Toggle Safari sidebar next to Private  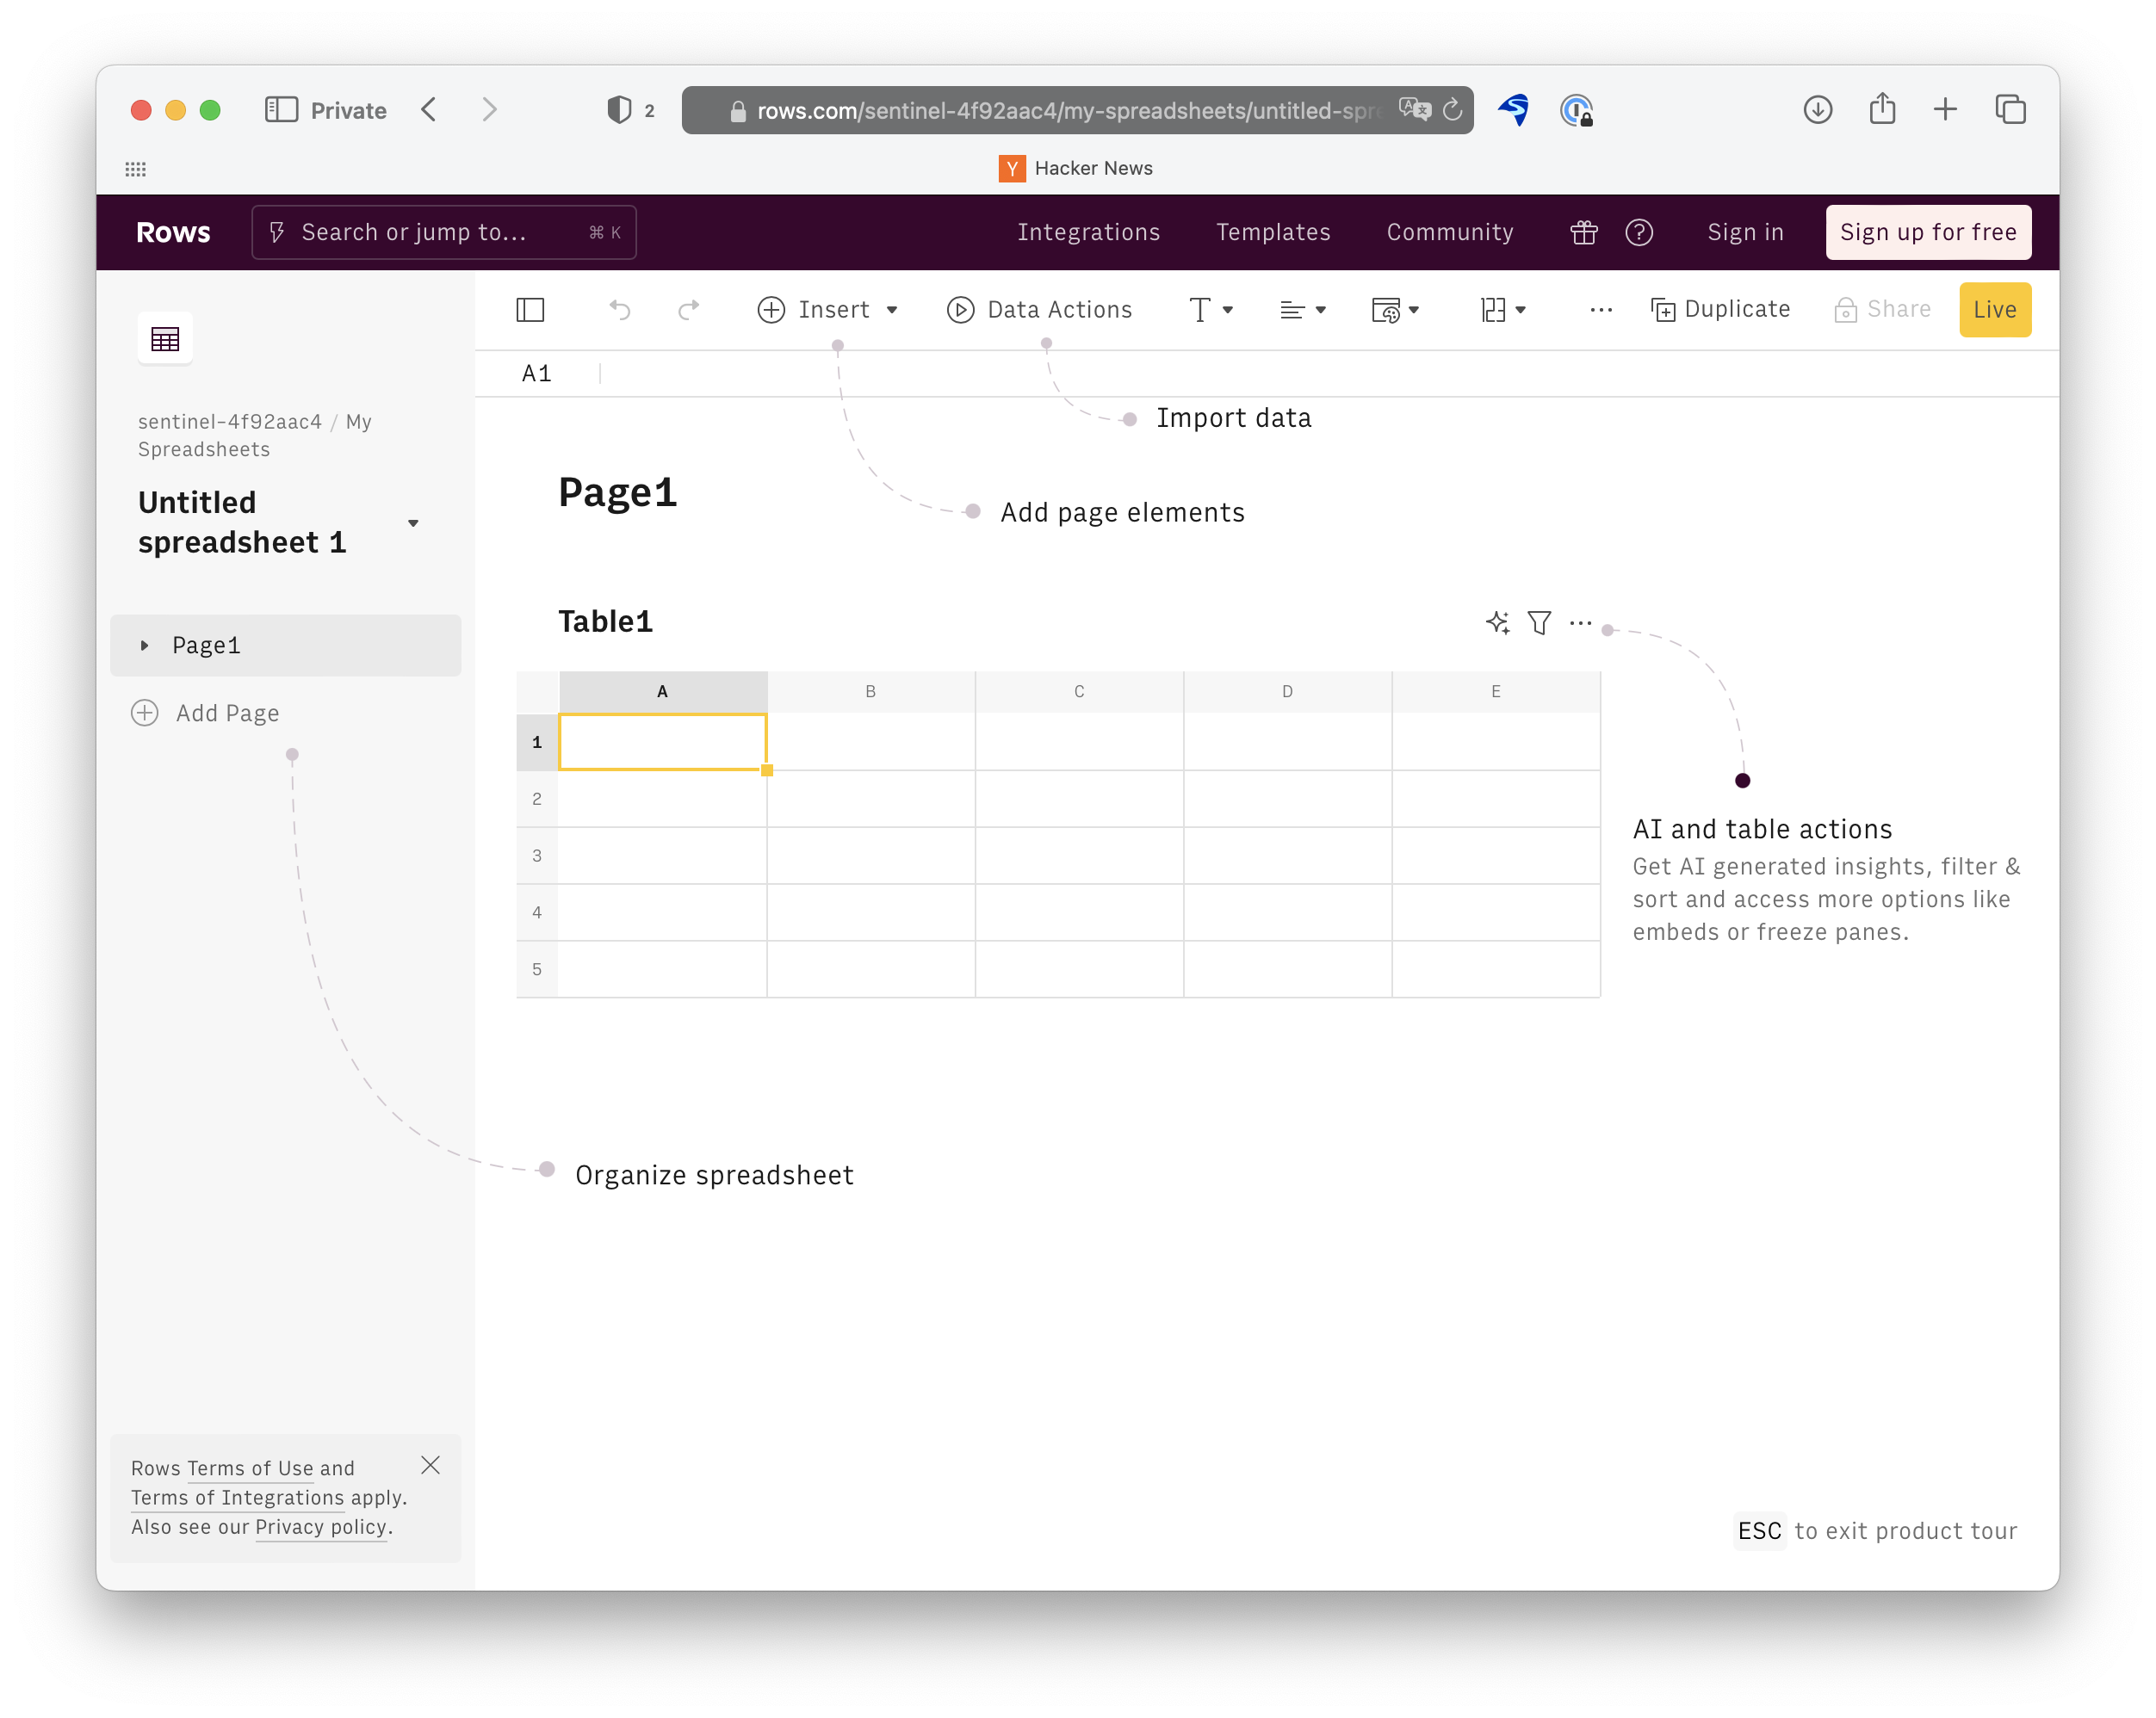(281, 110)
